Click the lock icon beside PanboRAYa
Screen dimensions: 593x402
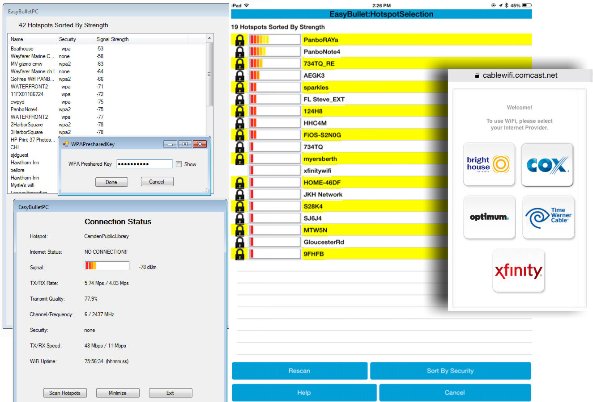[240, 40]
